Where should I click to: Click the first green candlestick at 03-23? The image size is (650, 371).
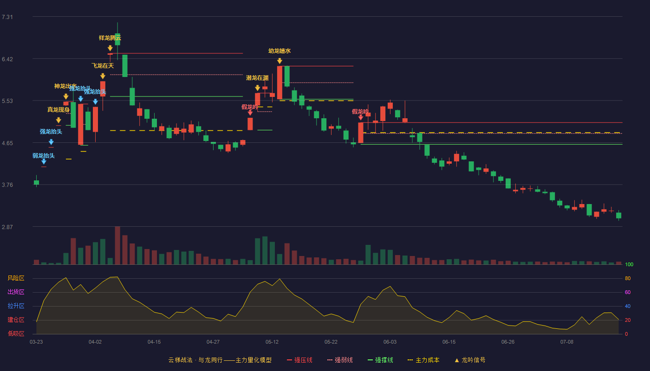click(36, 182)
